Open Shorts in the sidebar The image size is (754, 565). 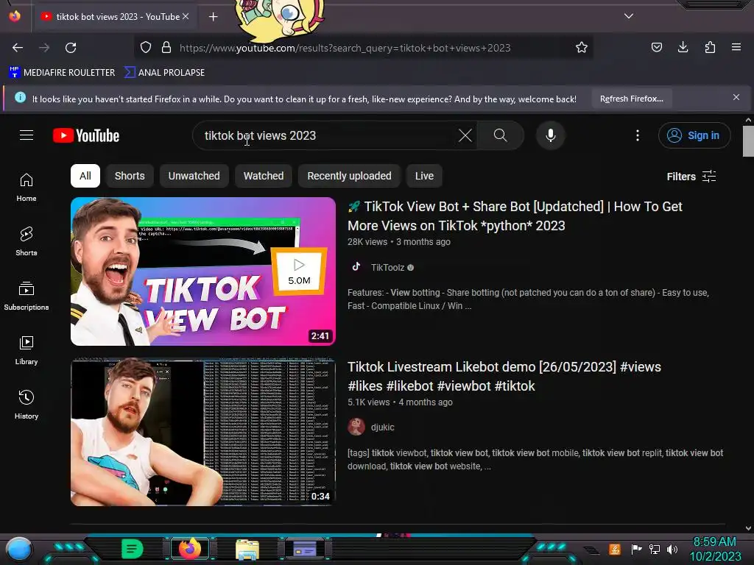point(27,241)
